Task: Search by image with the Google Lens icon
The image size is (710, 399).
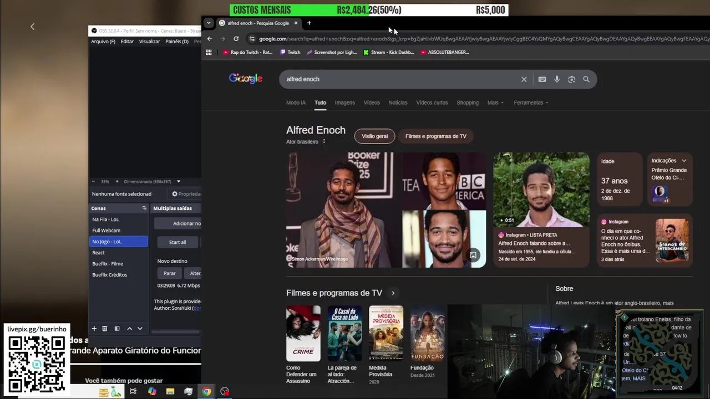Action: point(572,79)
